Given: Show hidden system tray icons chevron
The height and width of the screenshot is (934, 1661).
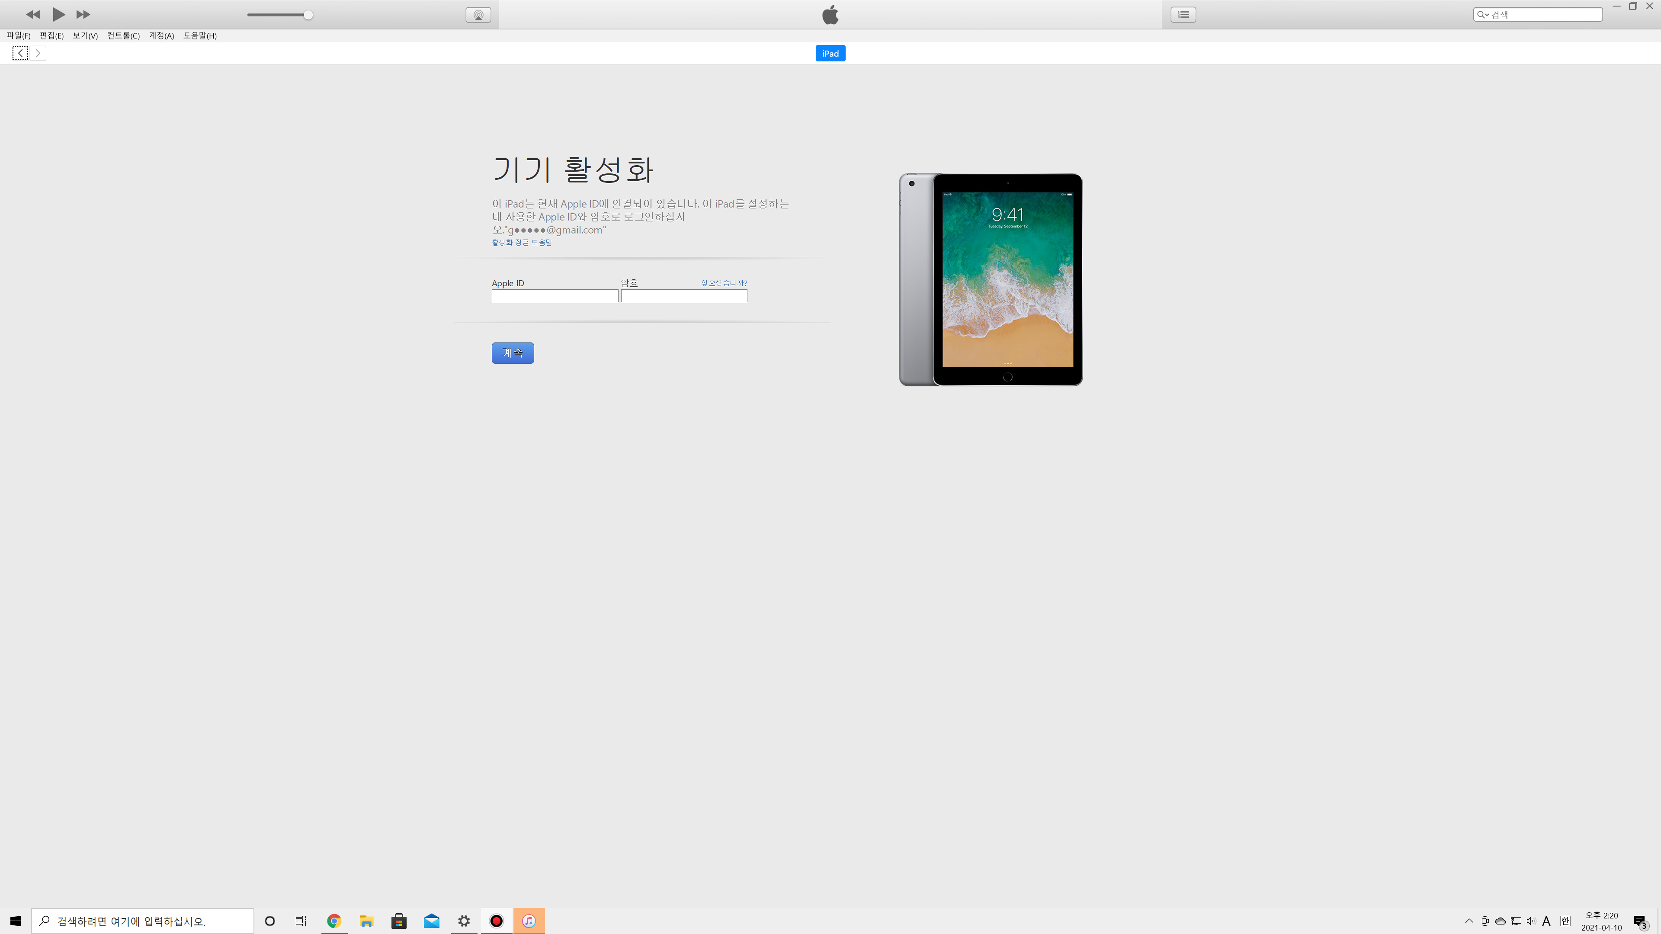Looking at the screenshot, I should [x=1469, y=921].
